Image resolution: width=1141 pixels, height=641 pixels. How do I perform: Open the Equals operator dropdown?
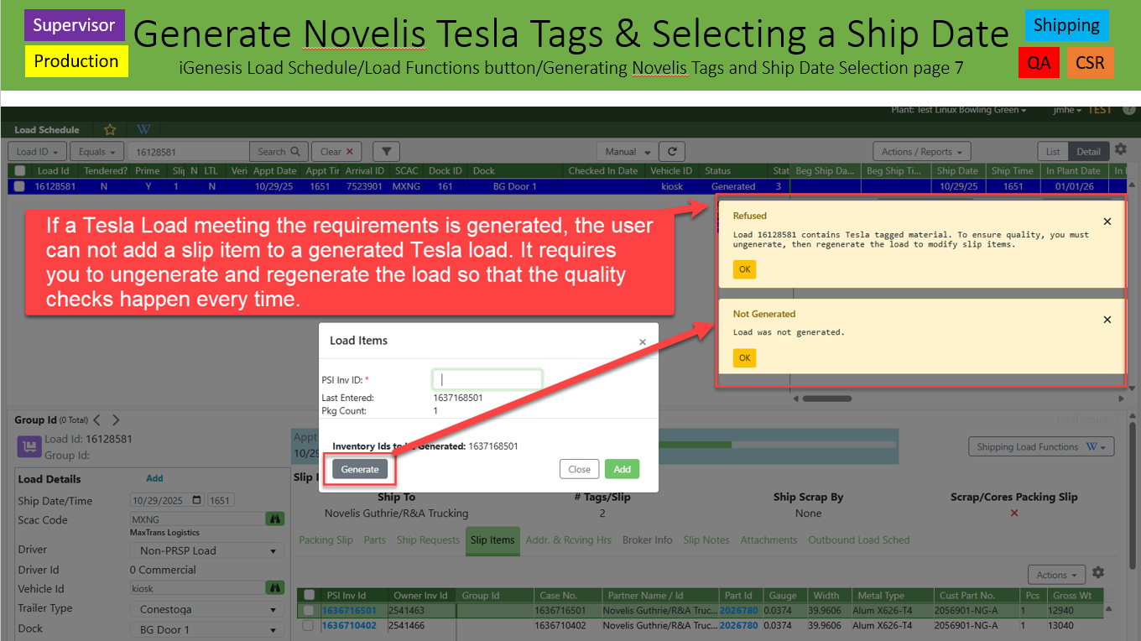coord(97,152)
